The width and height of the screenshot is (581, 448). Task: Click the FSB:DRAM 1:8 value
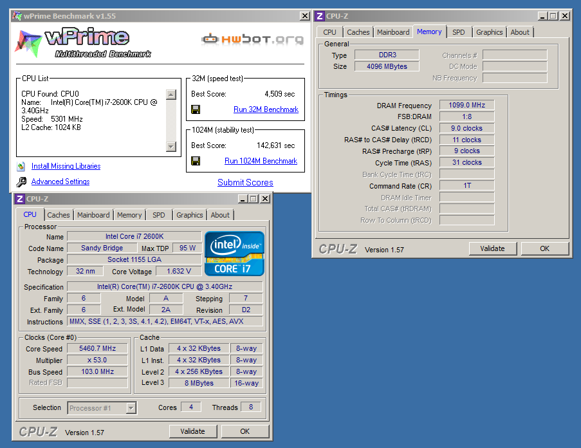(x=467, y=117)
